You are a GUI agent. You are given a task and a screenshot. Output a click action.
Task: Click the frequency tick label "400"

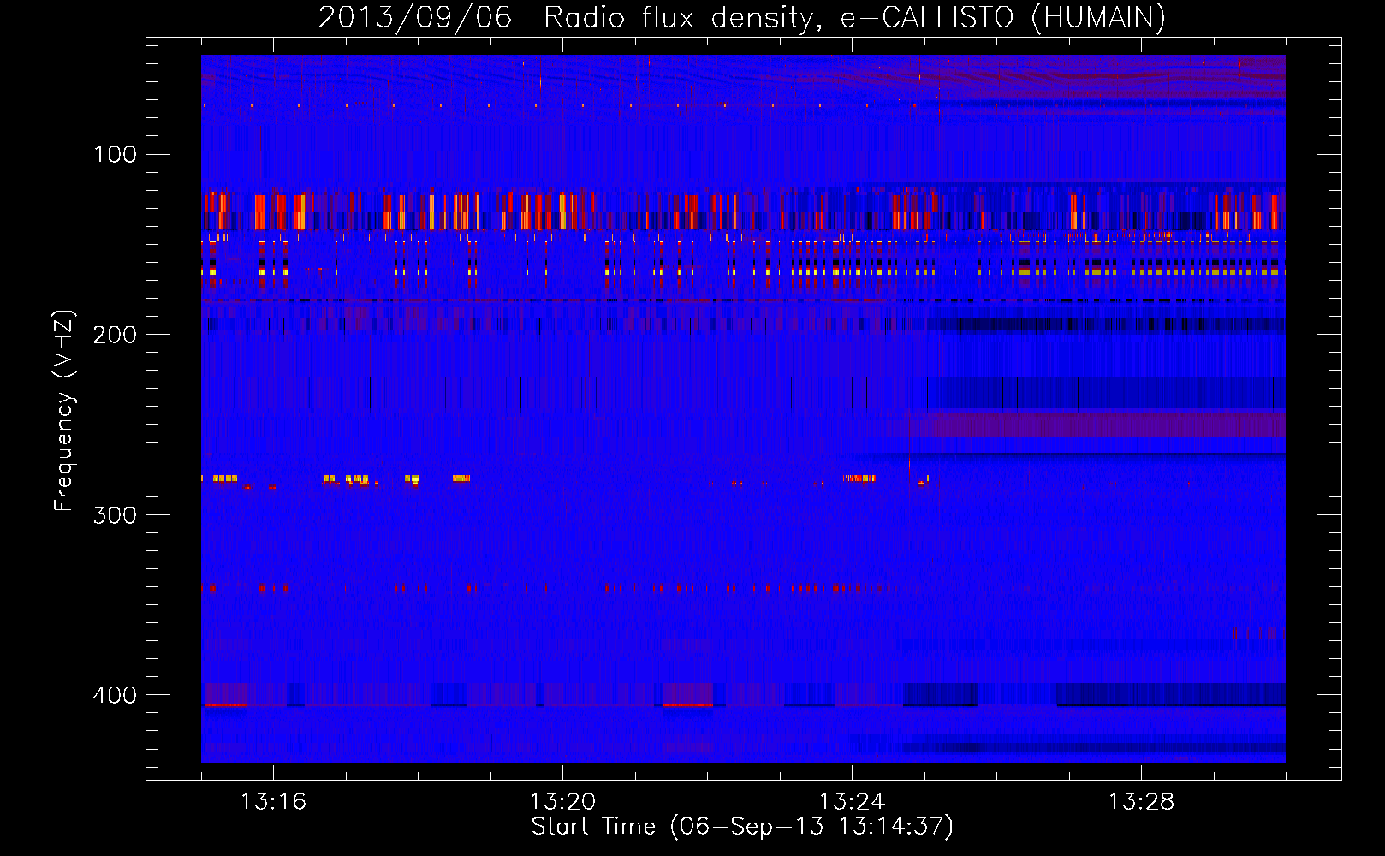115,695
